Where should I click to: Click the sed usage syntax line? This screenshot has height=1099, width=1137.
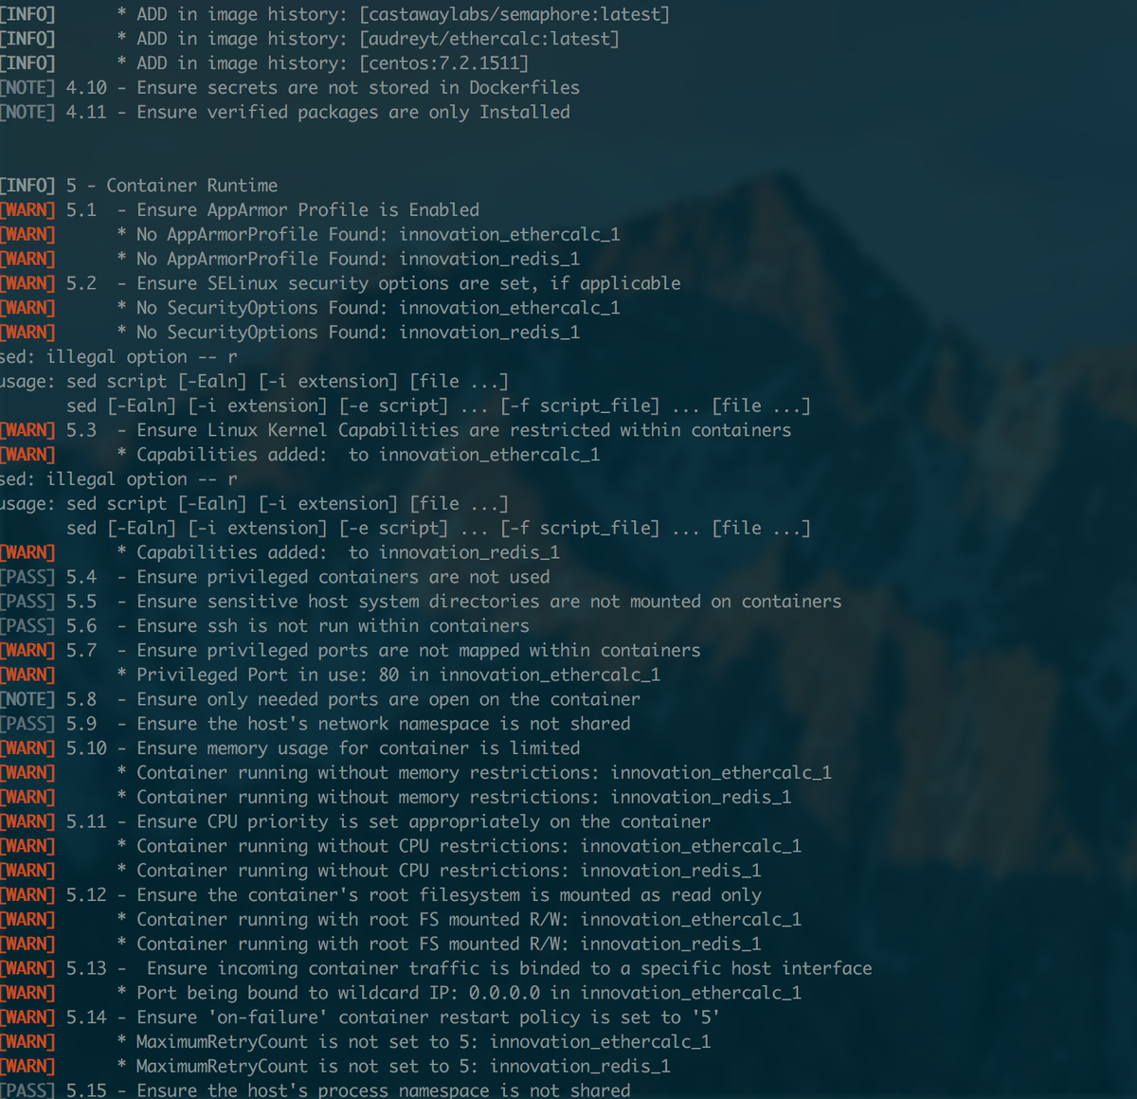point(254,380)
